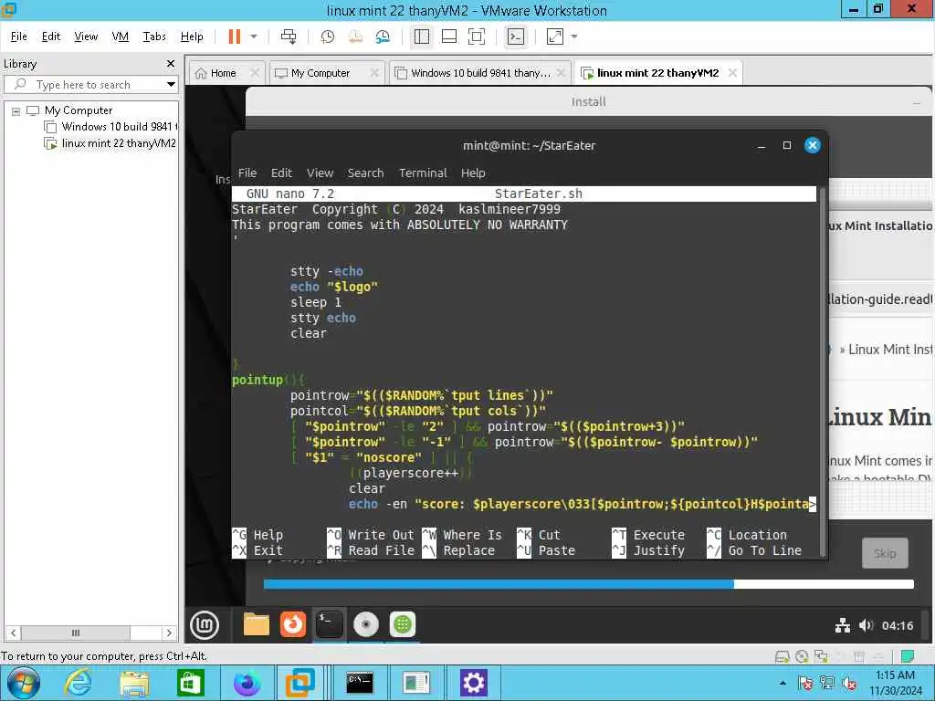
Task: Open terminal View menu
Action: click(x=320, y=173)
